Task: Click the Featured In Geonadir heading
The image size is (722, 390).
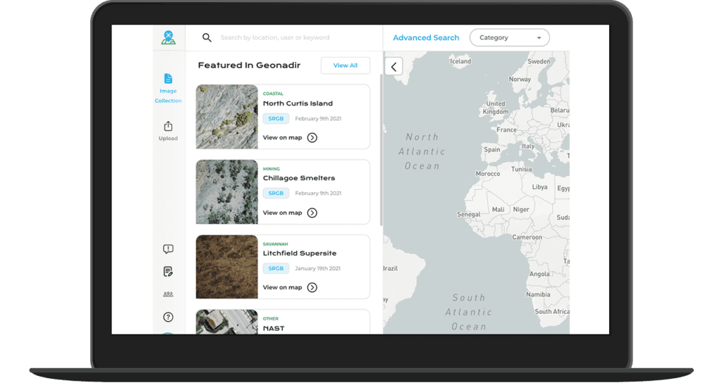Action: [x=249, y=65]
